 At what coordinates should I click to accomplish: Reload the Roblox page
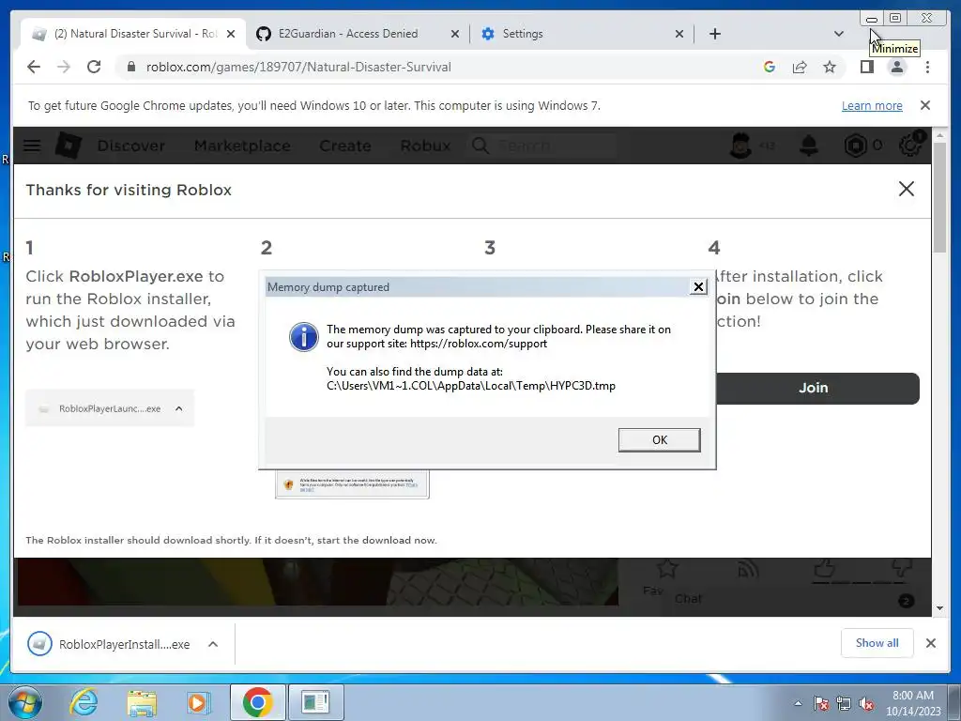94,67
